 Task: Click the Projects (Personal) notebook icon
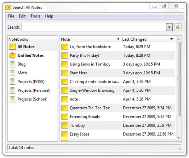pos(12,90)
